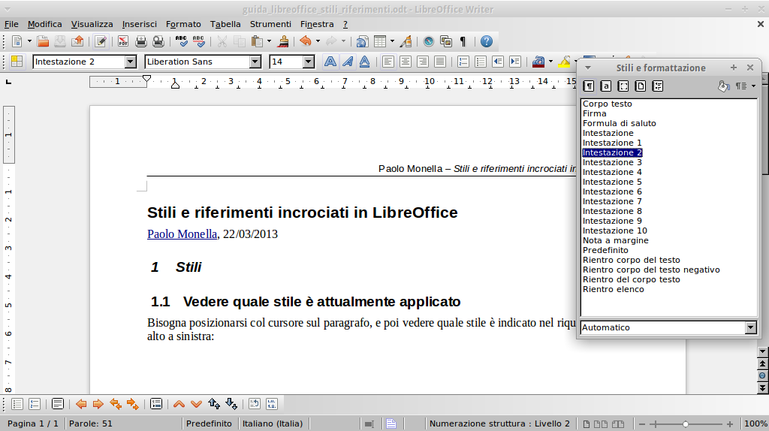Click the Paste clipboard icon
The image size is (769, 431).
pyautogui.click(x=256, y=42)
